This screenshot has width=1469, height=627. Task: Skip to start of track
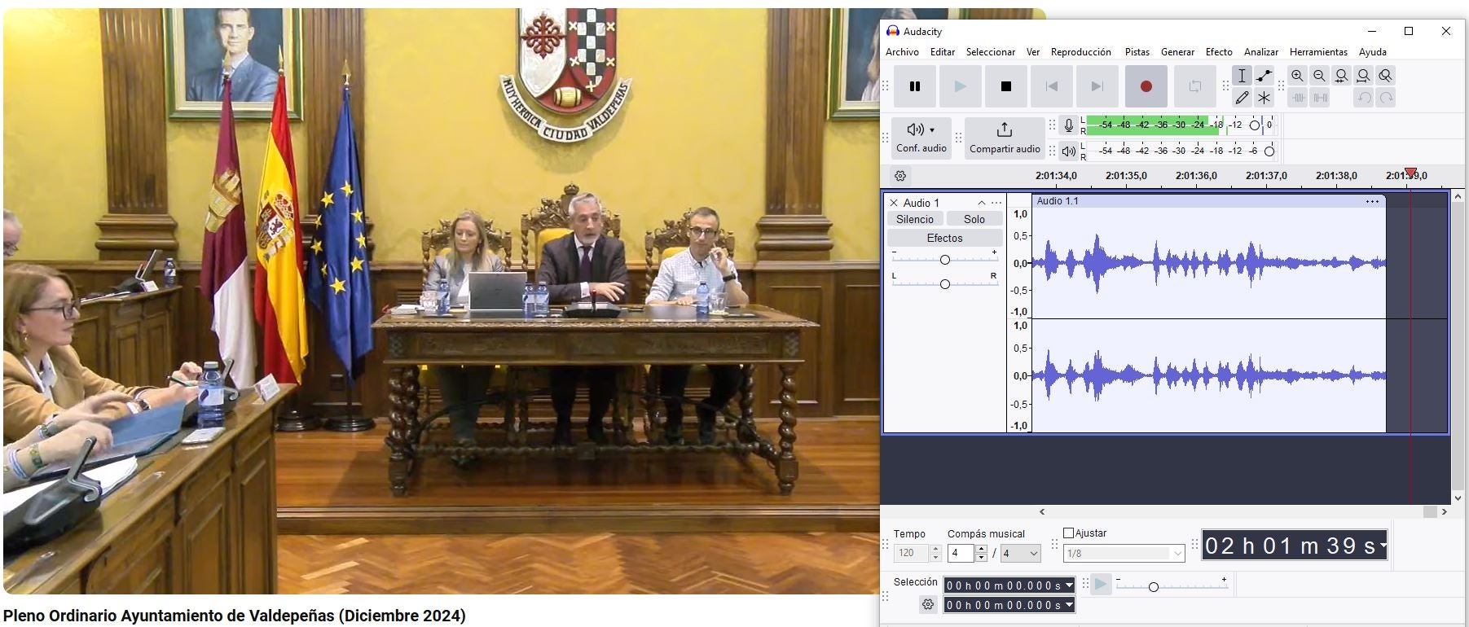[1052, 86]
